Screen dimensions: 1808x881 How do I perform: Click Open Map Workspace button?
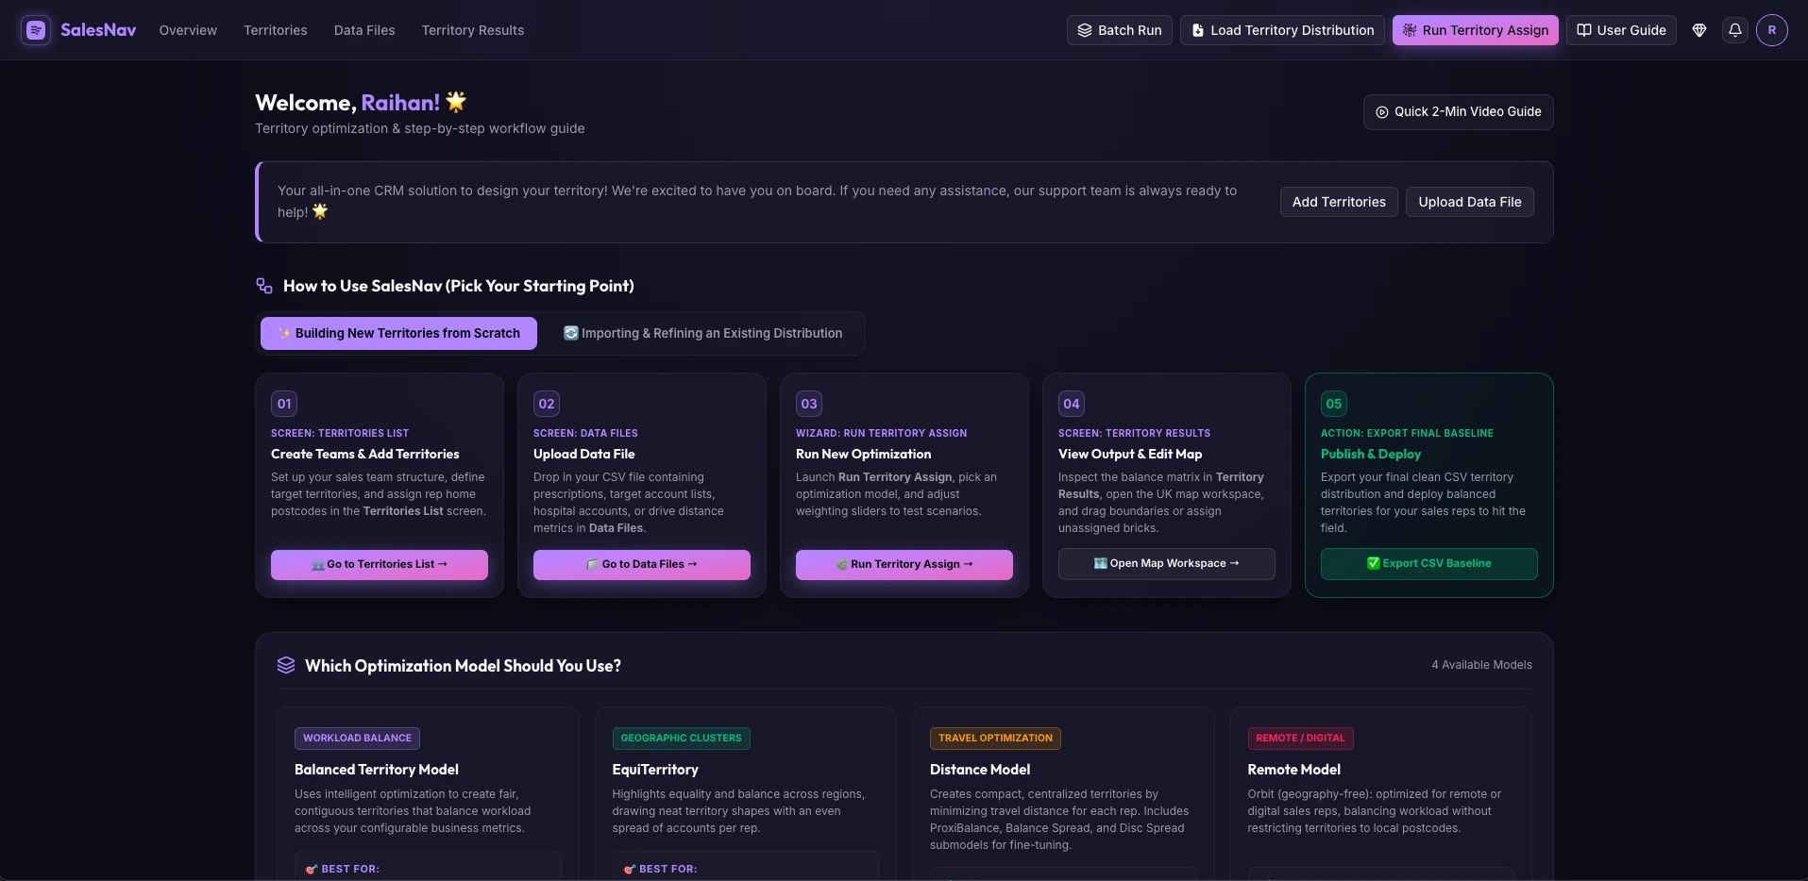[1167, 563]
